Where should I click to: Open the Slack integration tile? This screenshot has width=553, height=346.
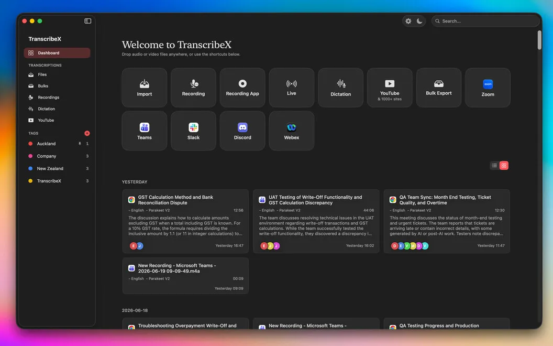[193, 131]
